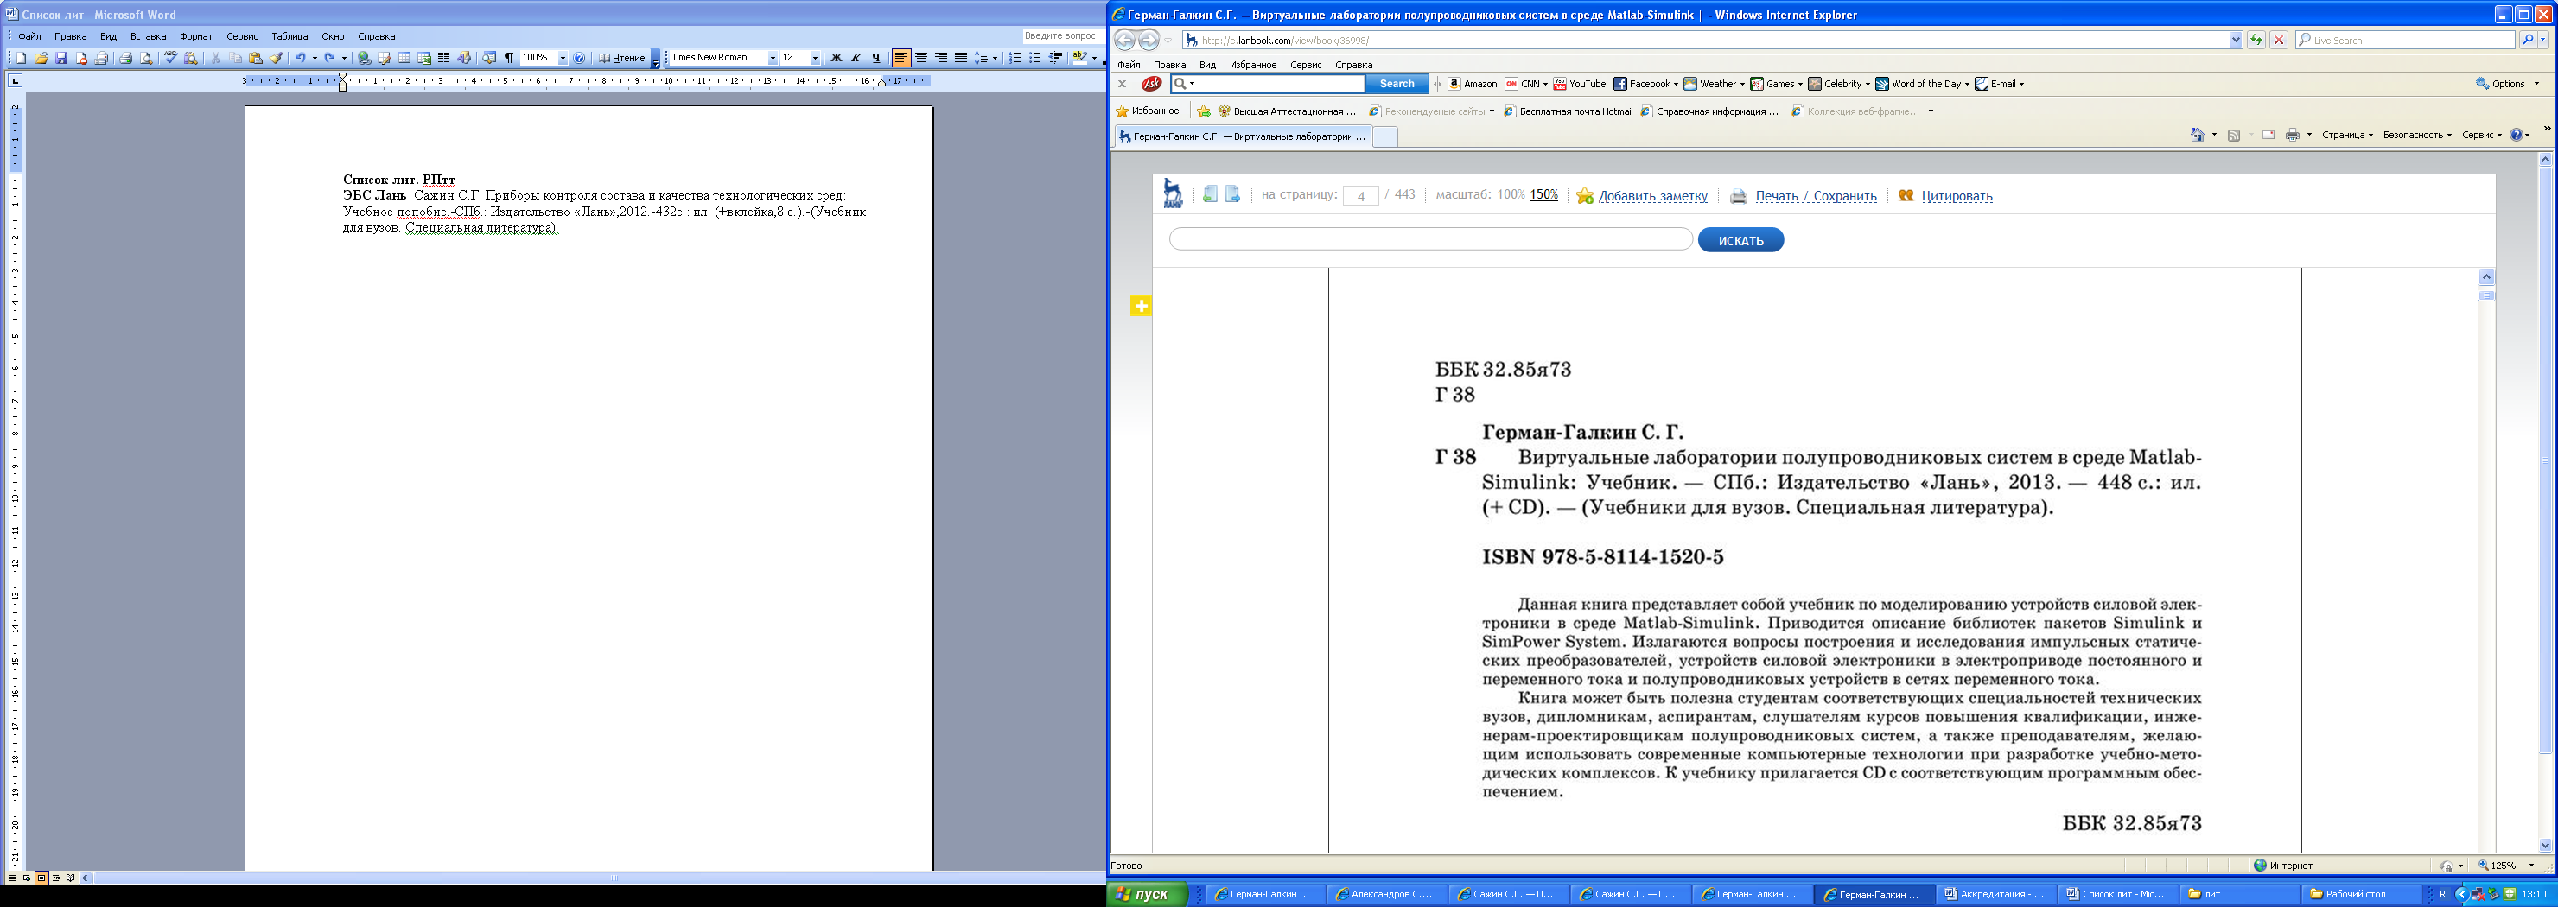Click the Печать / Сохранить link
The width and height of the screenshot is (2558, 907).
pos(1815,195)
